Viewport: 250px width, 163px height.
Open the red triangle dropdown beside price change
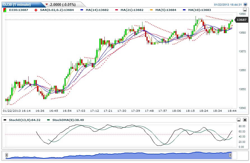pos(46,4)
